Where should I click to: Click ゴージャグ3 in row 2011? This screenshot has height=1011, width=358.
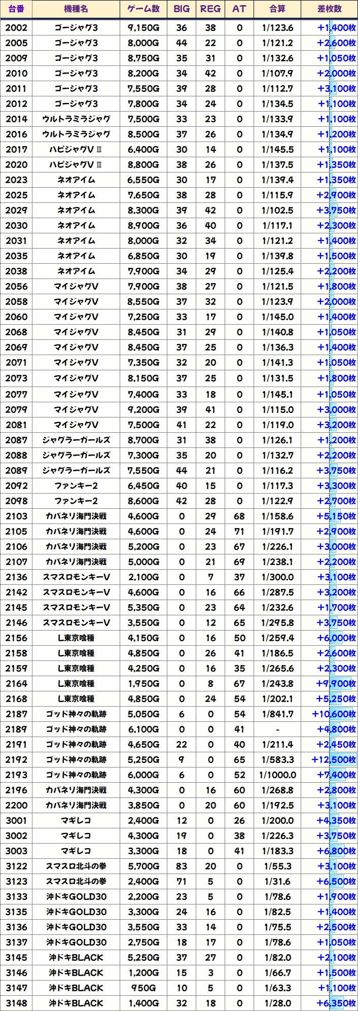76,88
